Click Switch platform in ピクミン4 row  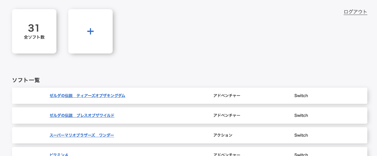tap(301, 155)
